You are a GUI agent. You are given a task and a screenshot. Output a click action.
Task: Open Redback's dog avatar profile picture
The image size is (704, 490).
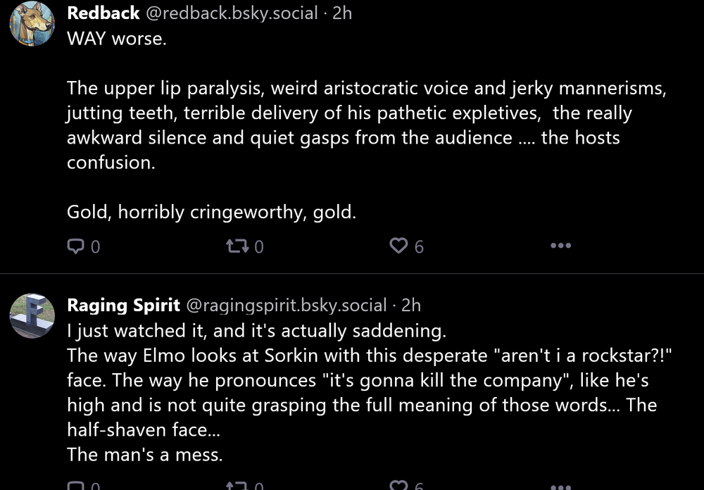[x=32, y=24]
